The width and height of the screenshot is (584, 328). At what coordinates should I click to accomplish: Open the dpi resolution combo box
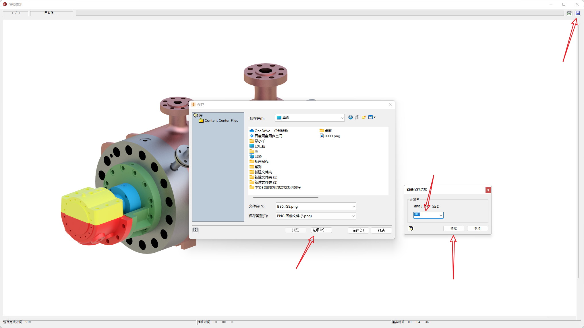(441, 215)
